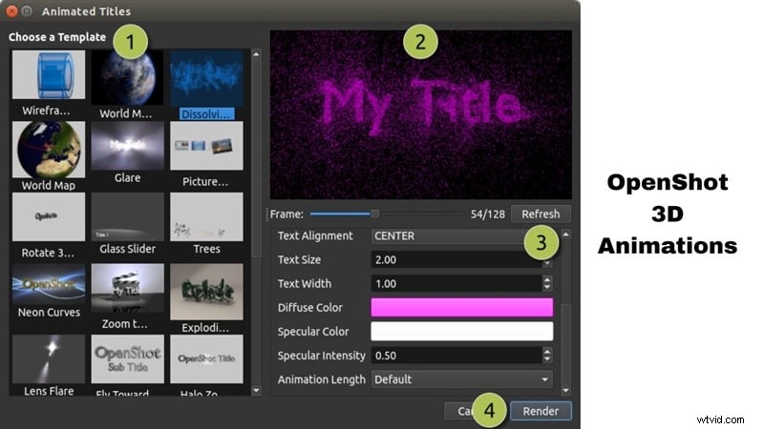Pick the Trees animation template
This screenshot has width=764, height=429.
205,217
